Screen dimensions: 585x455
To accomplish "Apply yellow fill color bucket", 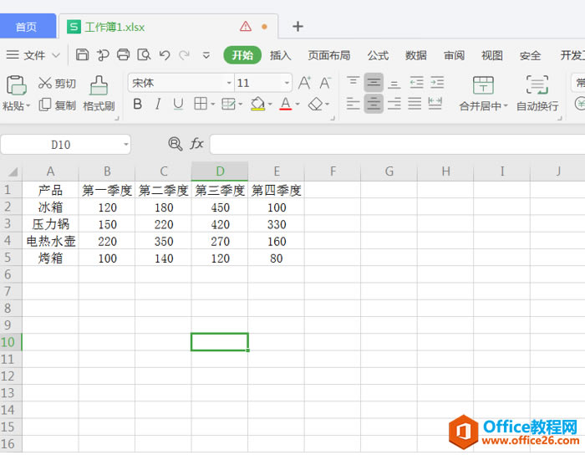I will [x=257, y=104].
